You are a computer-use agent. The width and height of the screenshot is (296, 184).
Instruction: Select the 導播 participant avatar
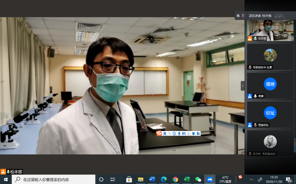(x=270, y=84)
